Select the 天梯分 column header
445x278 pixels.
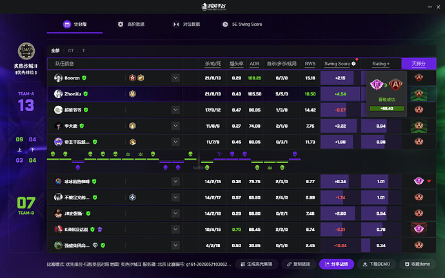pos(419,64)
